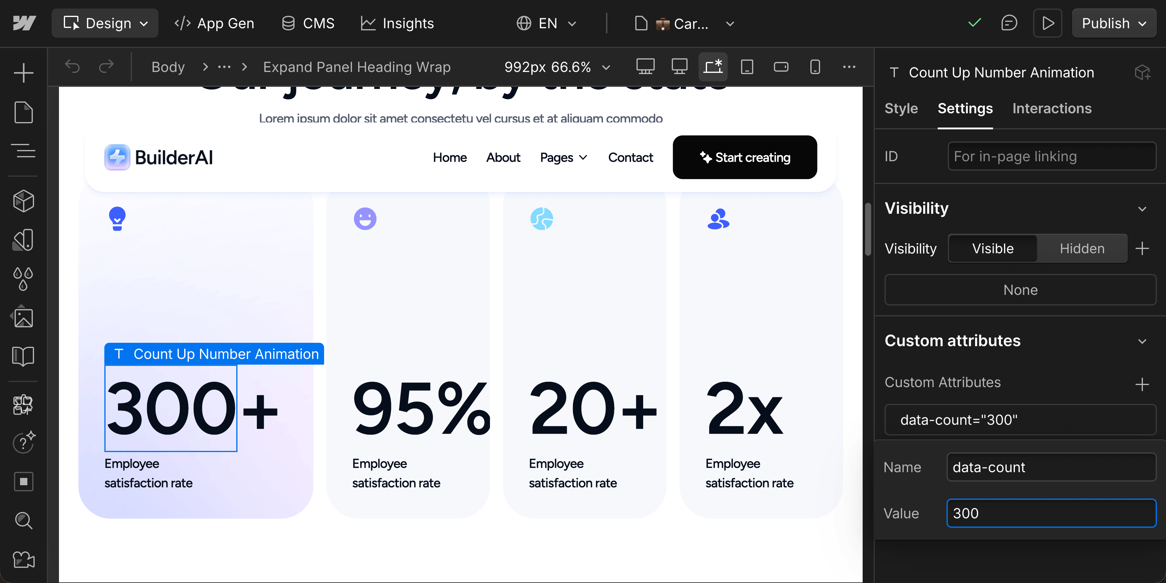Image resolution: width=1166 pixels, height=583 pixels.
Task: Set visibility to Visible
Action: (993, 248)
